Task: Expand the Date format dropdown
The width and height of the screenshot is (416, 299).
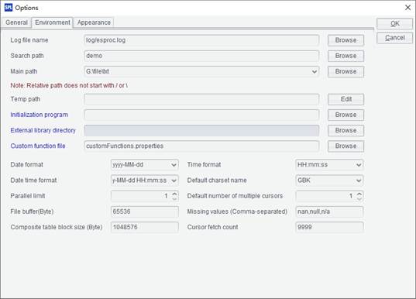Action: click(174, 165)
